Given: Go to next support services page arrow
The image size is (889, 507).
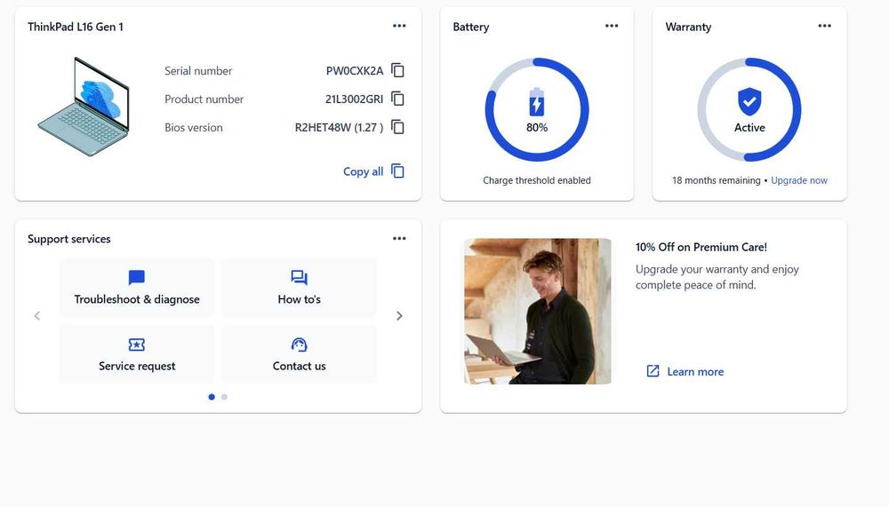Looking at the screenshot, I should pyautogui.click(x=399, y=315).
